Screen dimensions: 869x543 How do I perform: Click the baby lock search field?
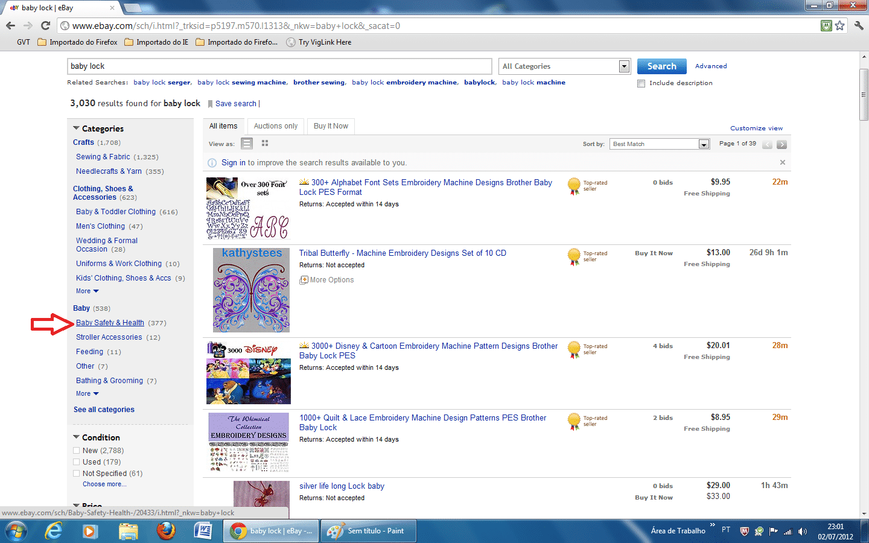[279, 66]
